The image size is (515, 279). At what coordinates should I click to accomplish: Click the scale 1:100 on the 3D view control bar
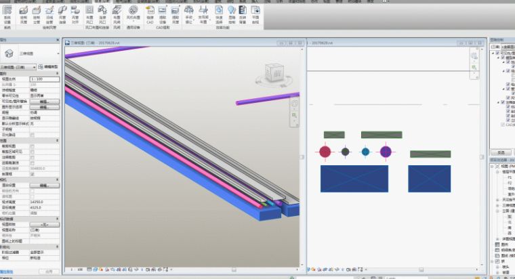77,270
